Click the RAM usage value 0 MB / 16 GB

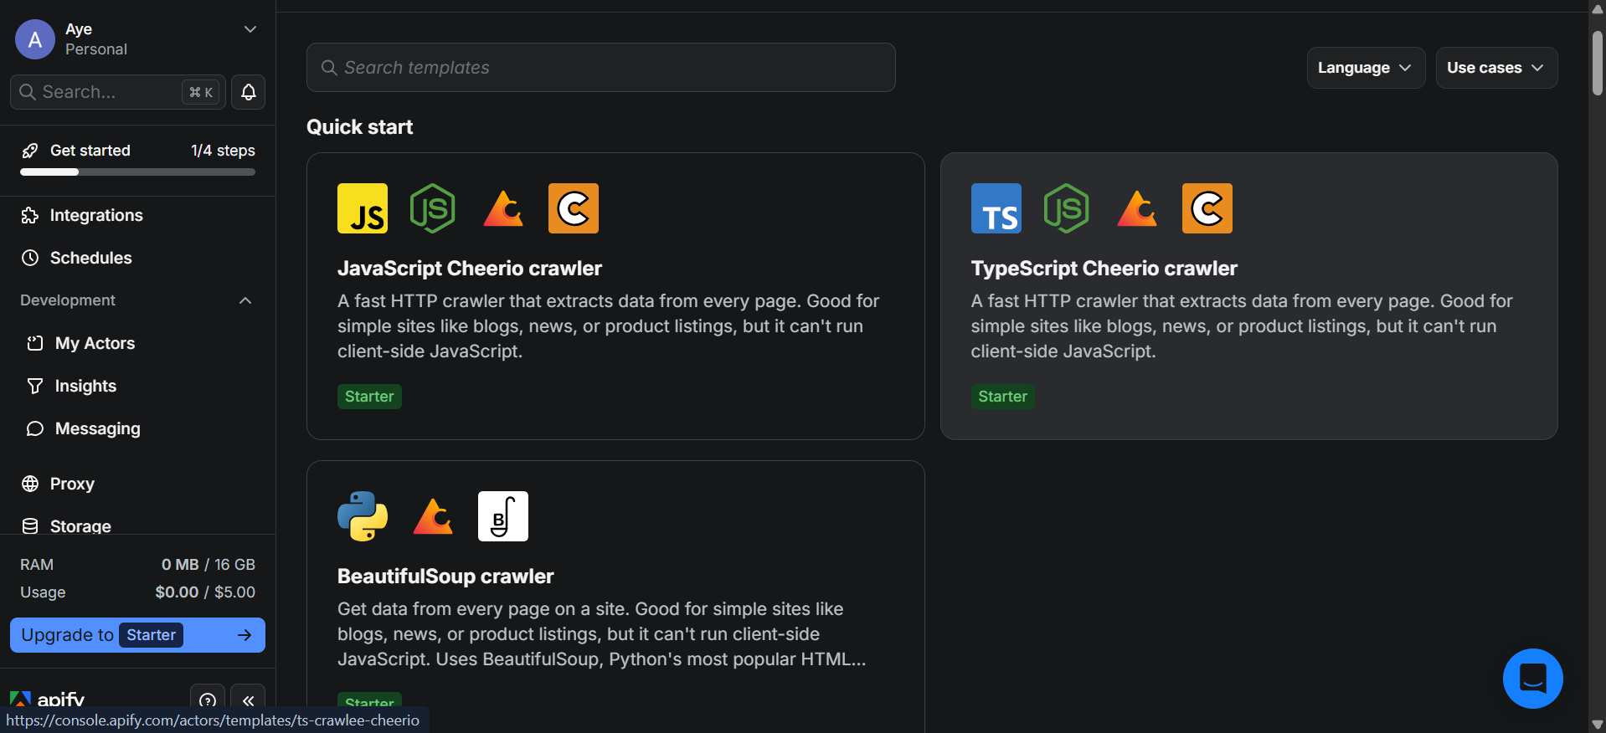[208, 565]
